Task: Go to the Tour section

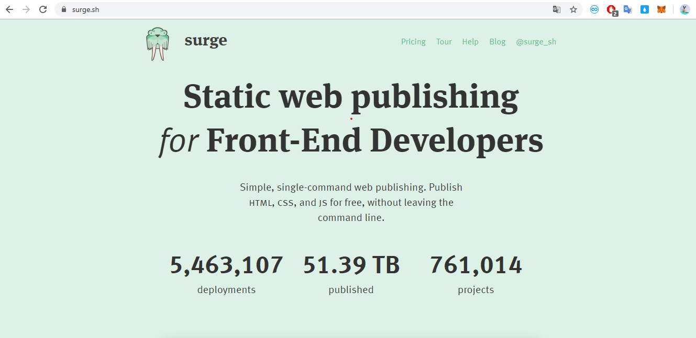Action: pos(444,42)
